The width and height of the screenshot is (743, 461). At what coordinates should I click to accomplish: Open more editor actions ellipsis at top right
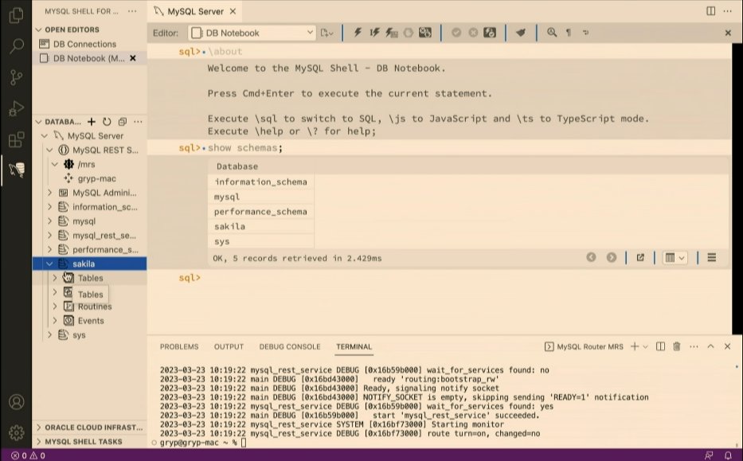coord(727,11)
